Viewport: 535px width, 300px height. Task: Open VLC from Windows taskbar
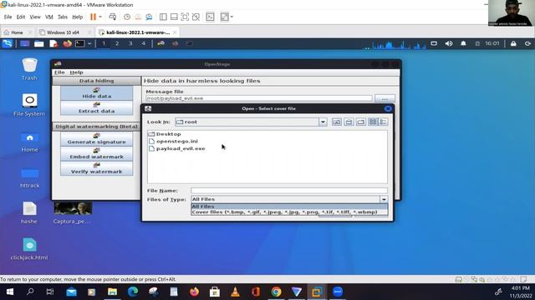[235, 292]
